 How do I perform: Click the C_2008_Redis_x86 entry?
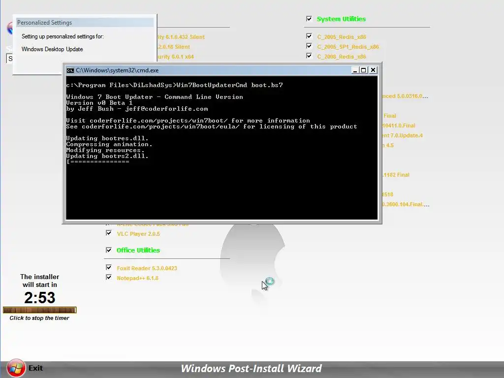click(x=342, y=57)
